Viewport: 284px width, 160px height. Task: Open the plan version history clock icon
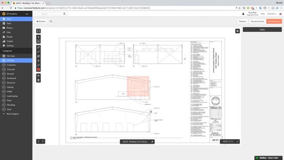click(51, 21)
